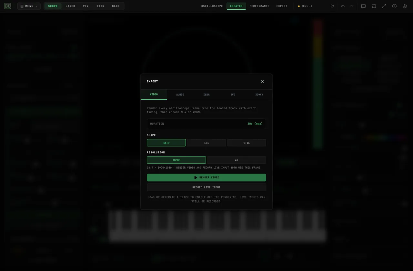Screen dimensions: 413x271
Task: Click the cast to screen icon
Action: (374, 6)
